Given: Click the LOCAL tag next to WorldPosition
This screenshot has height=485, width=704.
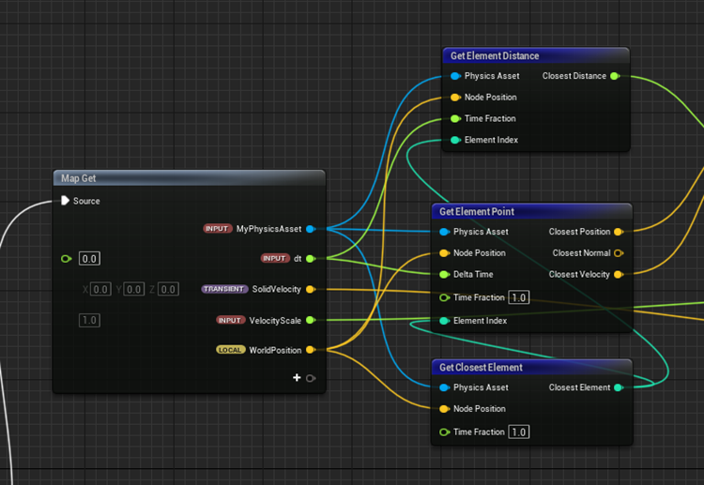Looking at the screenshot, I should pyautogui.click(x=230, y=350).
